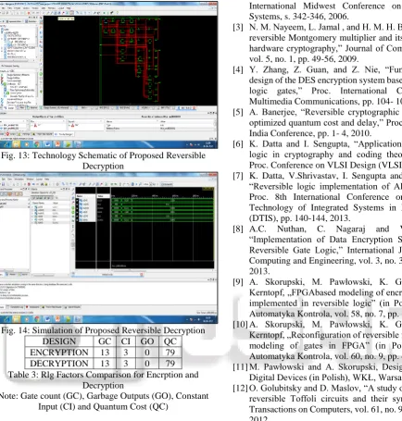The image size is (402, 421).
Task: Open the Window menu in Fig. 14 simulator
Action: (30, 179)
